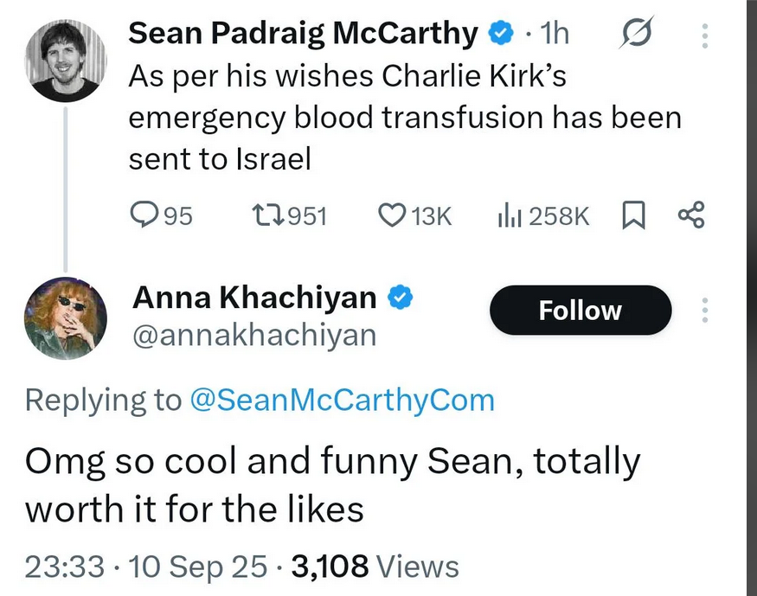Open the more menu beside the Follow button
Screen dimensions: 757x596
tap(705, 310)
